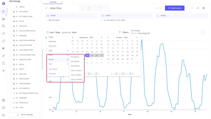The image size is (211, 119).
Task: Toggle the box icon beside MODEL field
Action: [14, 64]
